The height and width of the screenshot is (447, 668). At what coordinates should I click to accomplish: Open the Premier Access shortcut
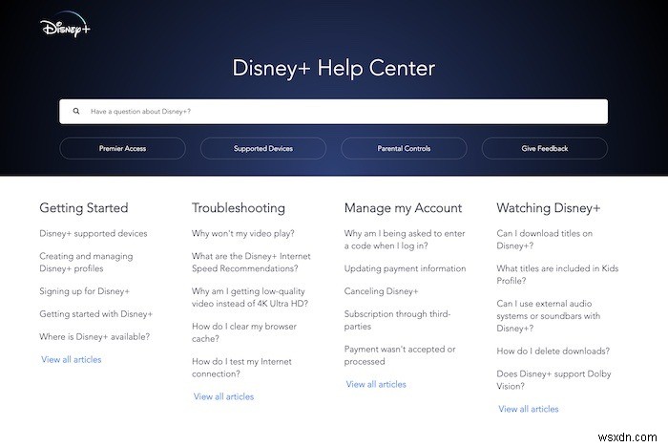tap(123, 148)
